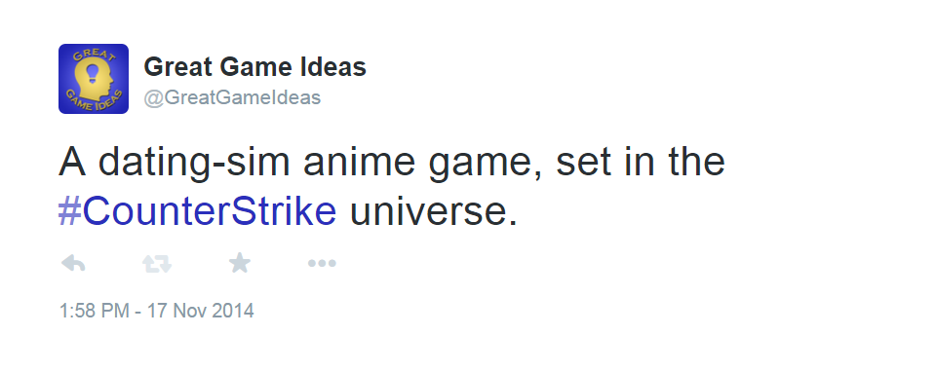Viewport: 937px width, 372px height.
Task: Click the hash symbol before CounterStrike
Action: (x=69, y=211)
